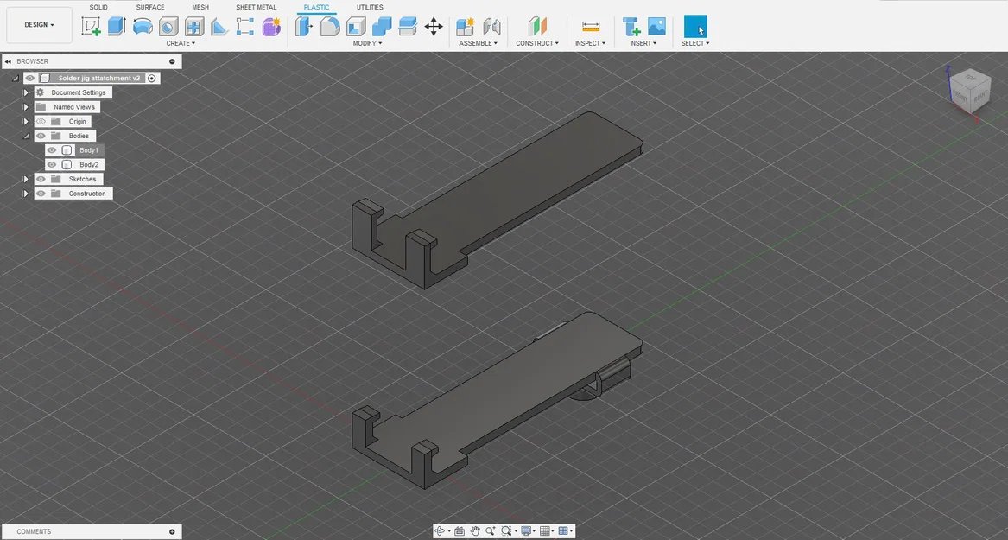Select the Rib tool icon

pos(219,27)
